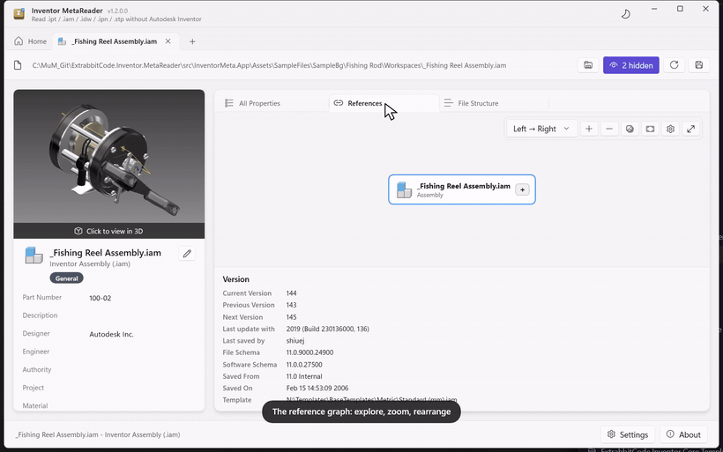
Task: Add a new tab with plus button
Action: click(192, 41)
